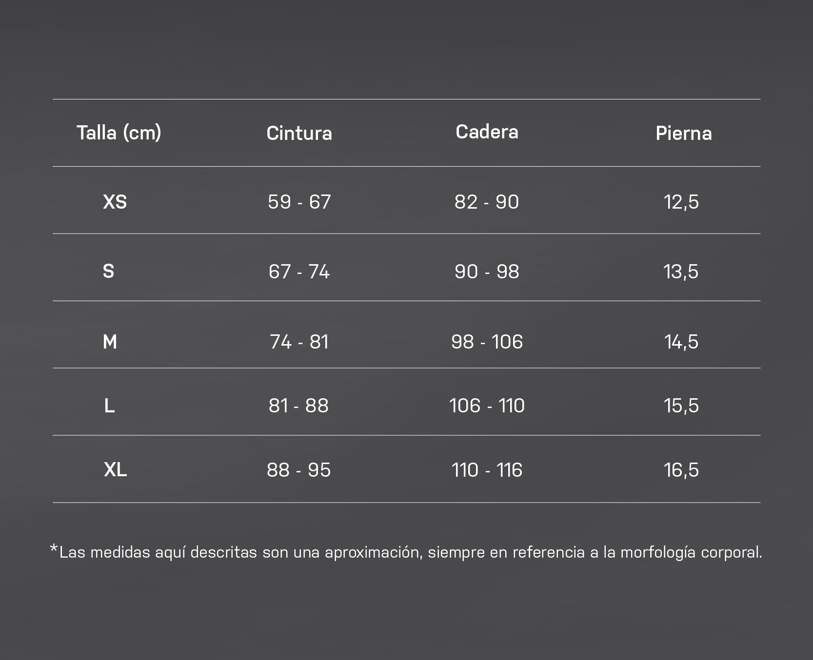This screenshot has height=660, width=813.
Task: Select the 67 - 74 waist measurement
Action: pos(299,271)
